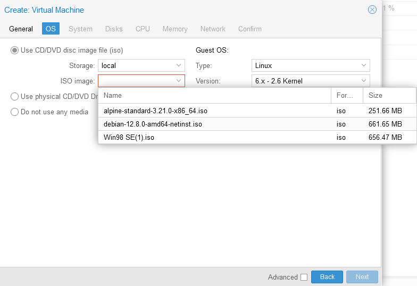Viewport: 417px width, 286px height.
Task: Choose 'Use physical CD/DVD Drive' option
Action: point(14,97)
